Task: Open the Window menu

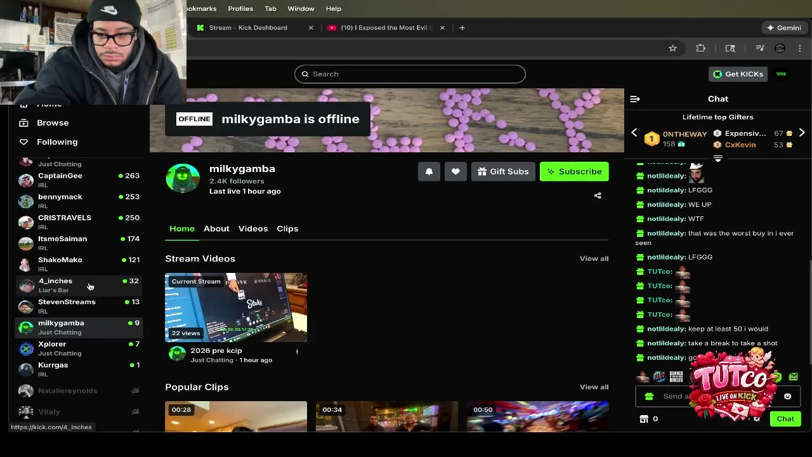Action: tap(301, 9)
